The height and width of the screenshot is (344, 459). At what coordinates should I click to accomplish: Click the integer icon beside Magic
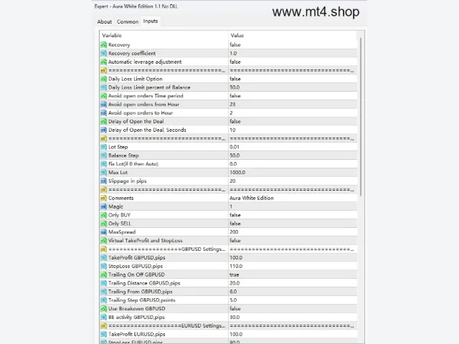point(103,206)
